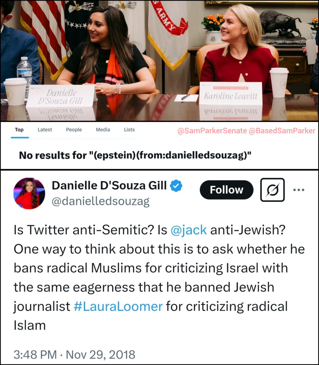This screenshot has width=319, height=365.
Task: Click the @danielledsouzag handle
Action: [101, 201]
